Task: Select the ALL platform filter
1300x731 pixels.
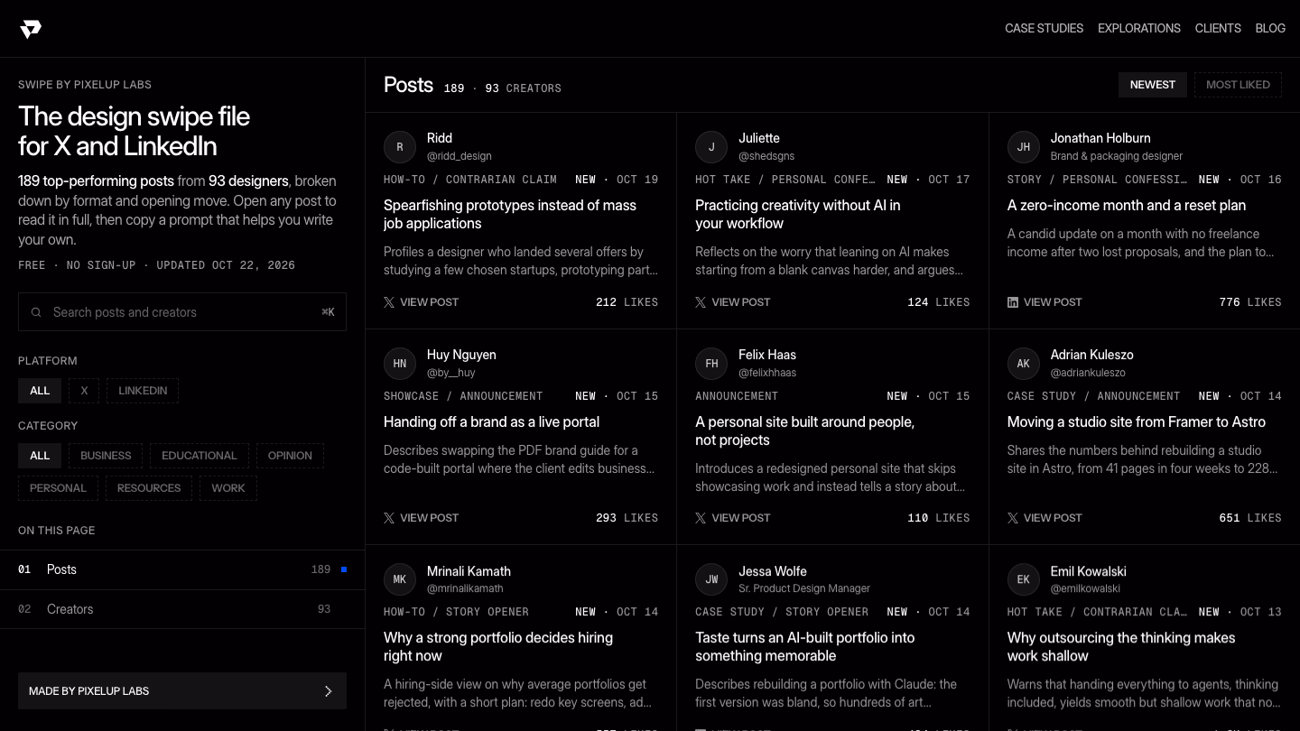Action: pos(40,391)
